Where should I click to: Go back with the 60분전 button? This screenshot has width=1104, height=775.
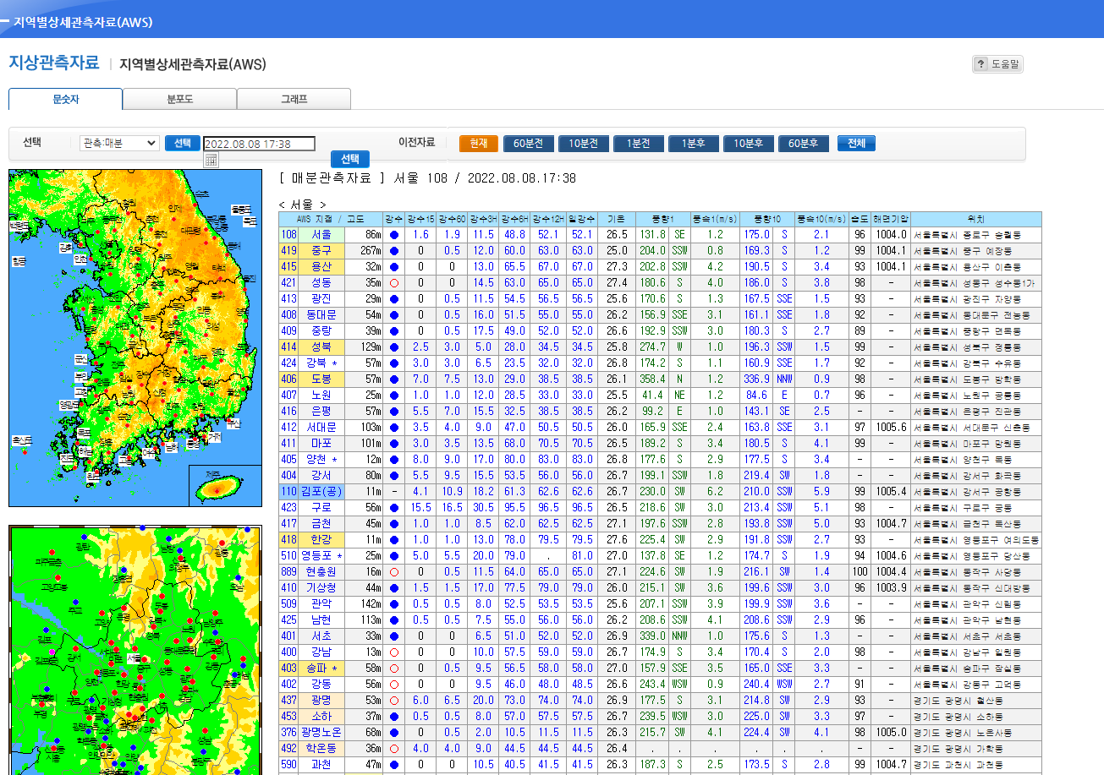pyautogui.click(x=529, y=144)
